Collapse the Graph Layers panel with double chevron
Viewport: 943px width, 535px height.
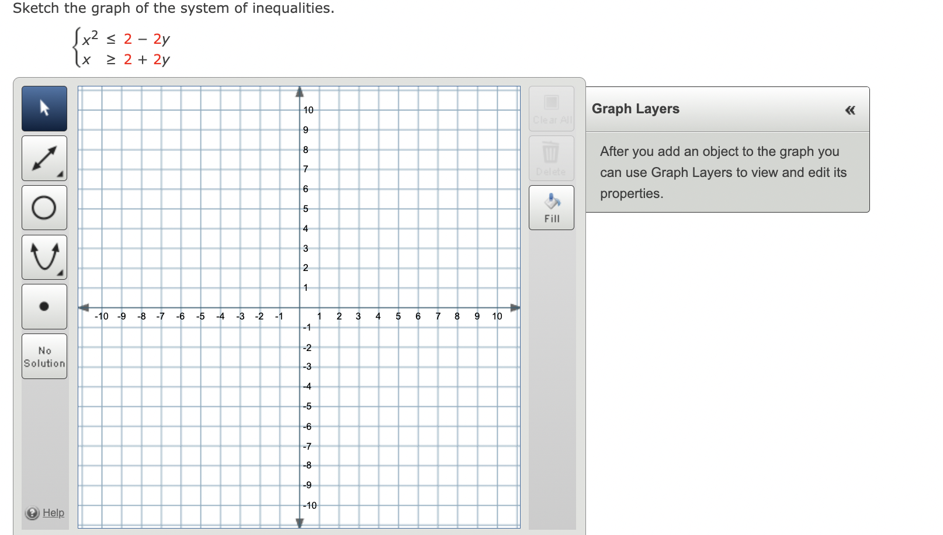pyautogui.click(x=850, y=110)
